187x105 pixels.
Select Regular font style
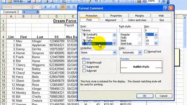click(x=125, y=34)
